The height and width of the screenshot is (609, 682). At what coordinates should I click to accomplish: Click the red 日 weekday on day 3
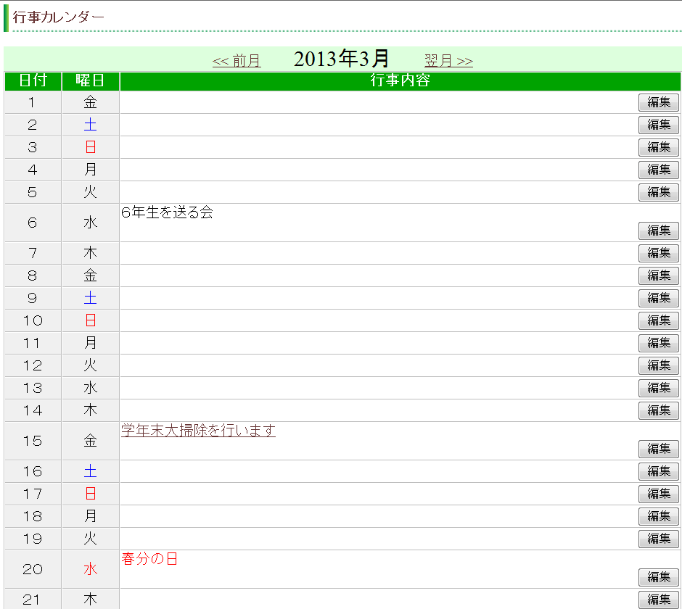coord(91,147)
